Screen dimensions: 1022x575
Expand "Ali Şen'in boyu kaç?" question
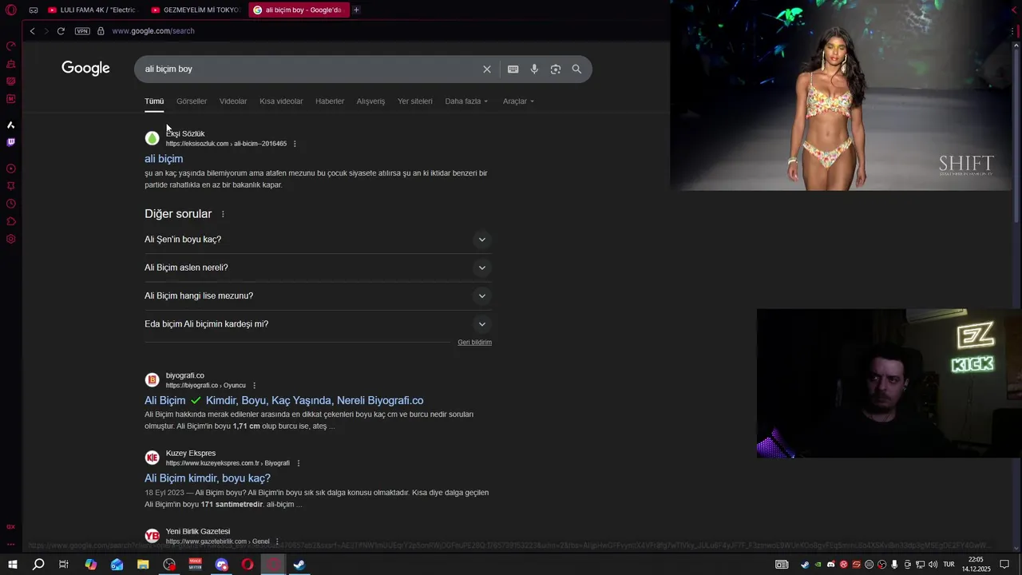(x=318, y=240)
